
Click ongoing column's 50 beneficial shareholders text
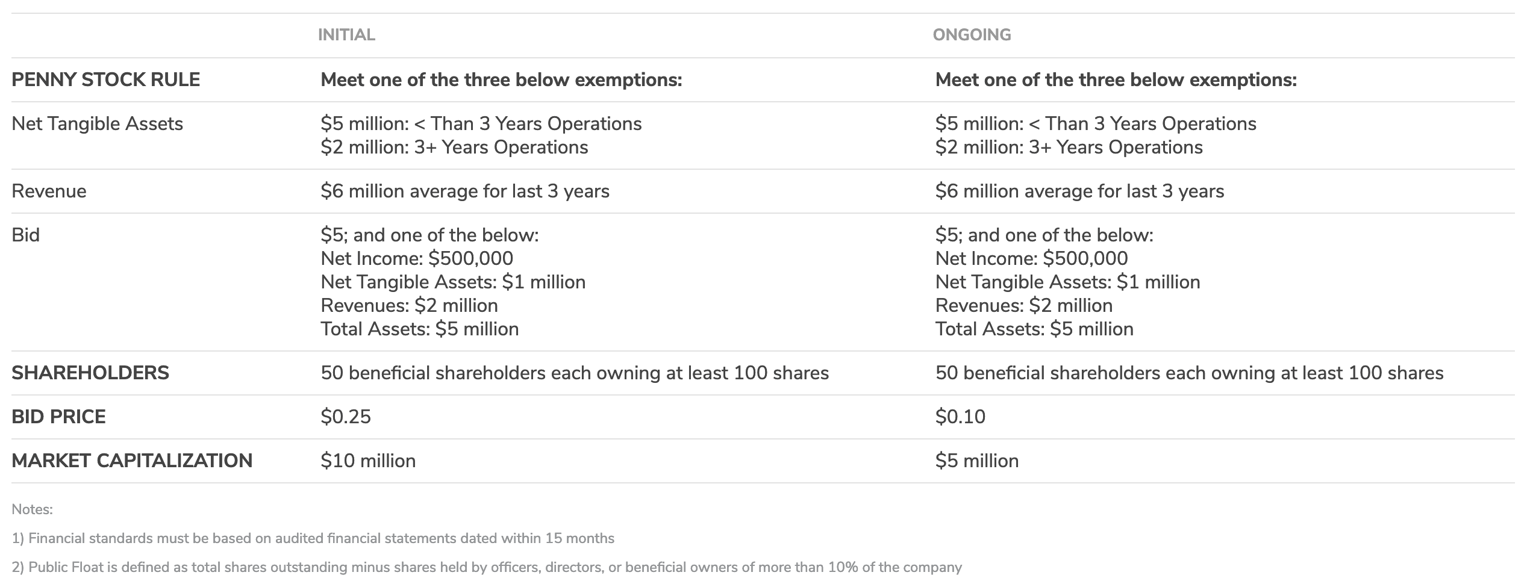[x=1189, y=373]
